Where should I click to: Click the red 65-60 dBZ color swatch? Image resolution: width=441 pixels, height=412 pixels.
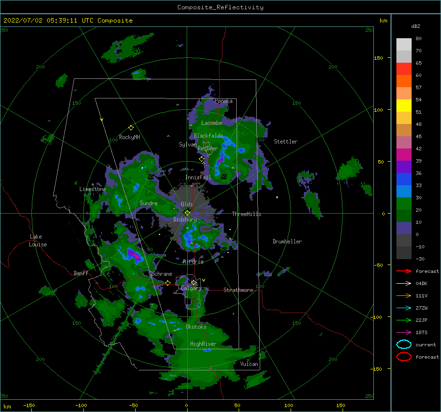pyautogui.click(x=404, y=69)
